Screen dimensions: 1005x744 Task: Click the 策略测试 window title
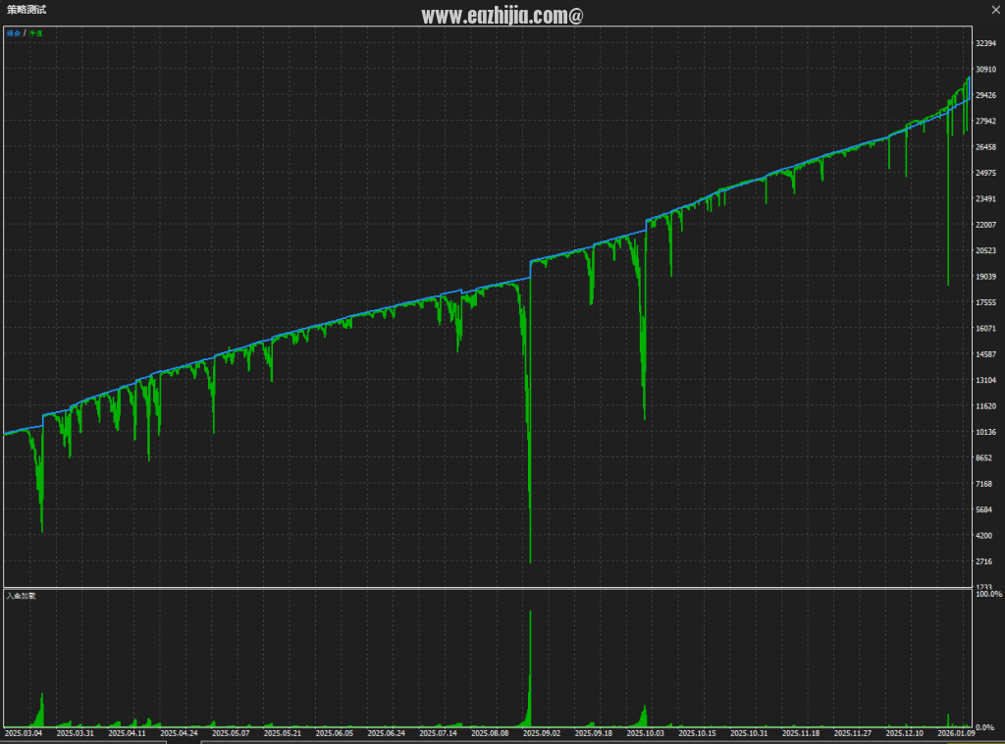click(26, 10)
